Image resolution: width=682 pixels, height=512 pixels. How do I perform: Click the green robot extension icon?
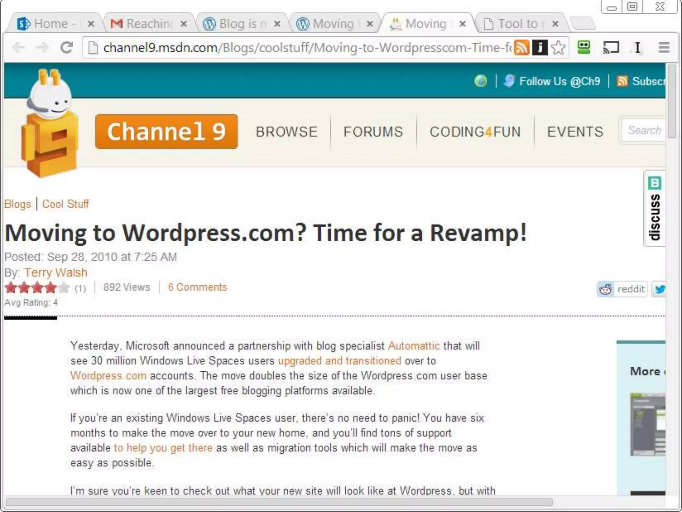tap(584, 47)
